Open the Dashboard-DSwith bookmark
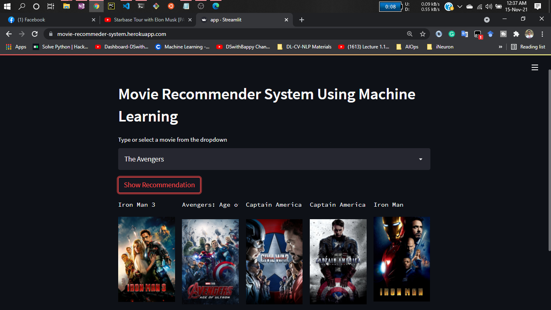This screenshot has height=310, width=551. [122, 47]
